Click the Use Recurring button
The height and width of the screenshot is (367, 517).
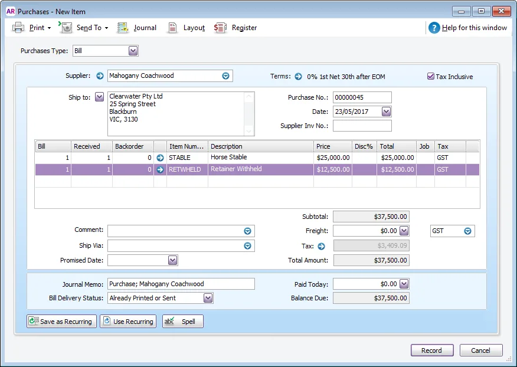click(x=128, y=321)
